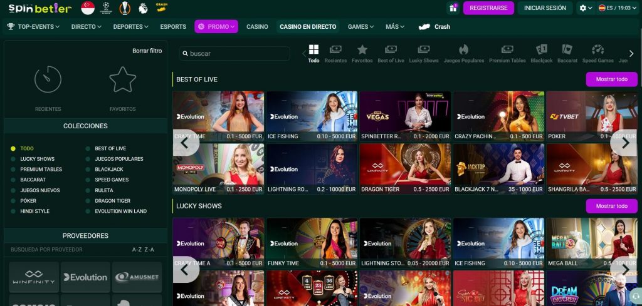This screenshot has width=642, height=306.
Task: Filter by Winfinity provider logo
Action: coord(34,277)
